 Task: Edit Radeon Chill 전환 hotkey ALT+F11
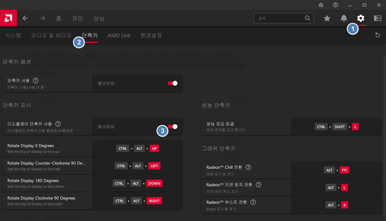point(336,170)
